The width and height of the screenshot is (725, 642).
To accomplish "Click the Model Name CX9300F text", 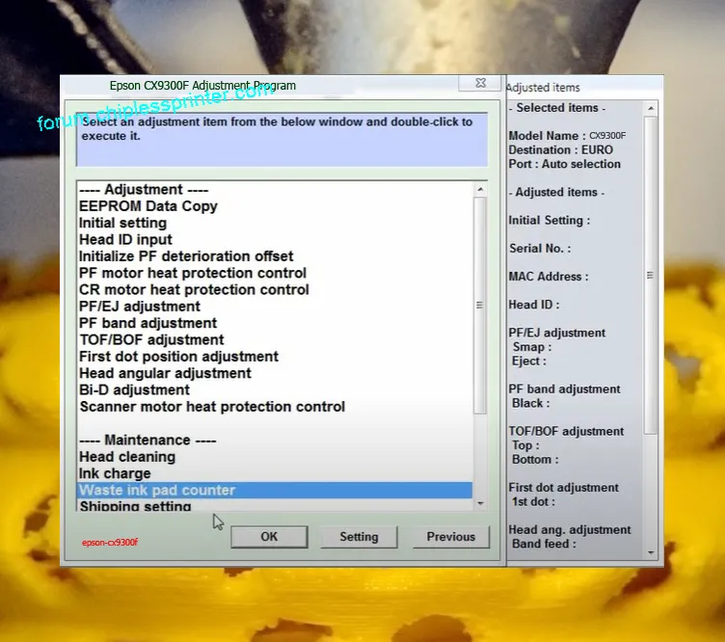I will (567, 135).
